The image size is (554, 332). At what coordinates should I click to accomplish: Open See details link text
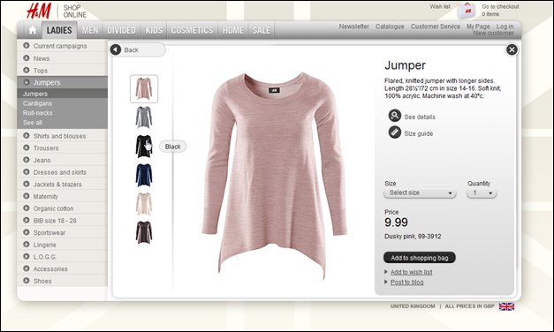[x=420, y=117]
